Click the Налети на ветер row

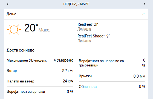(x=40, y=81)
